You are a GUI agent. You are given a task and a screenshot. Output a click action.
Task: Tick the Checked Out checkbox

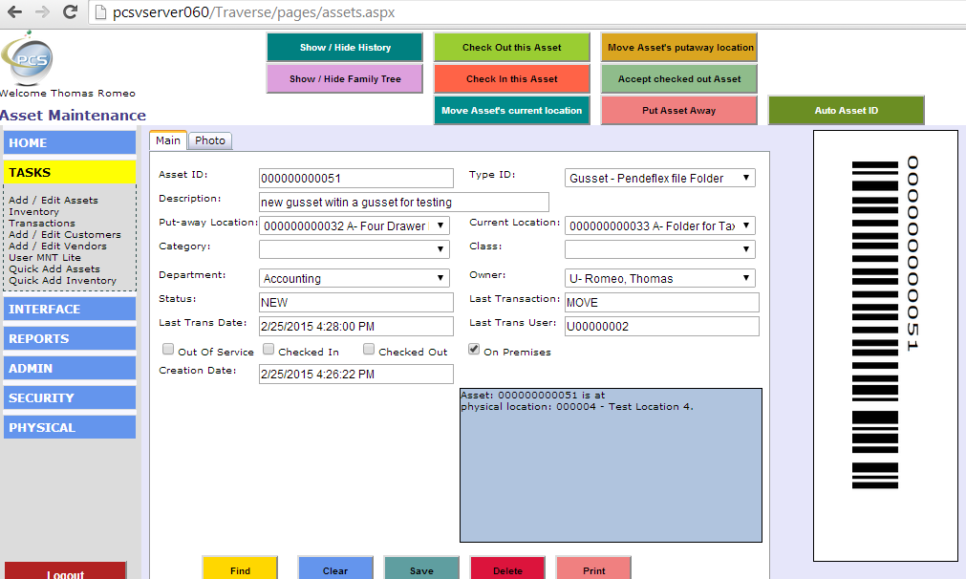(369, 350)
